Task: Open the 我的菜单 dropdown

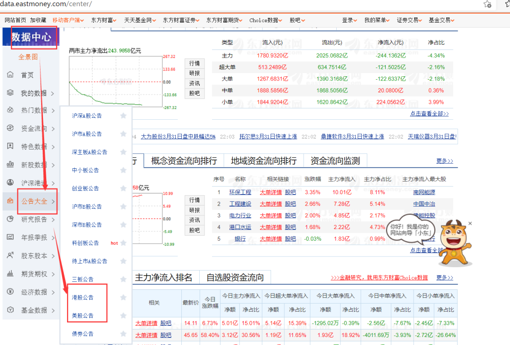Action: click(377, 20)
